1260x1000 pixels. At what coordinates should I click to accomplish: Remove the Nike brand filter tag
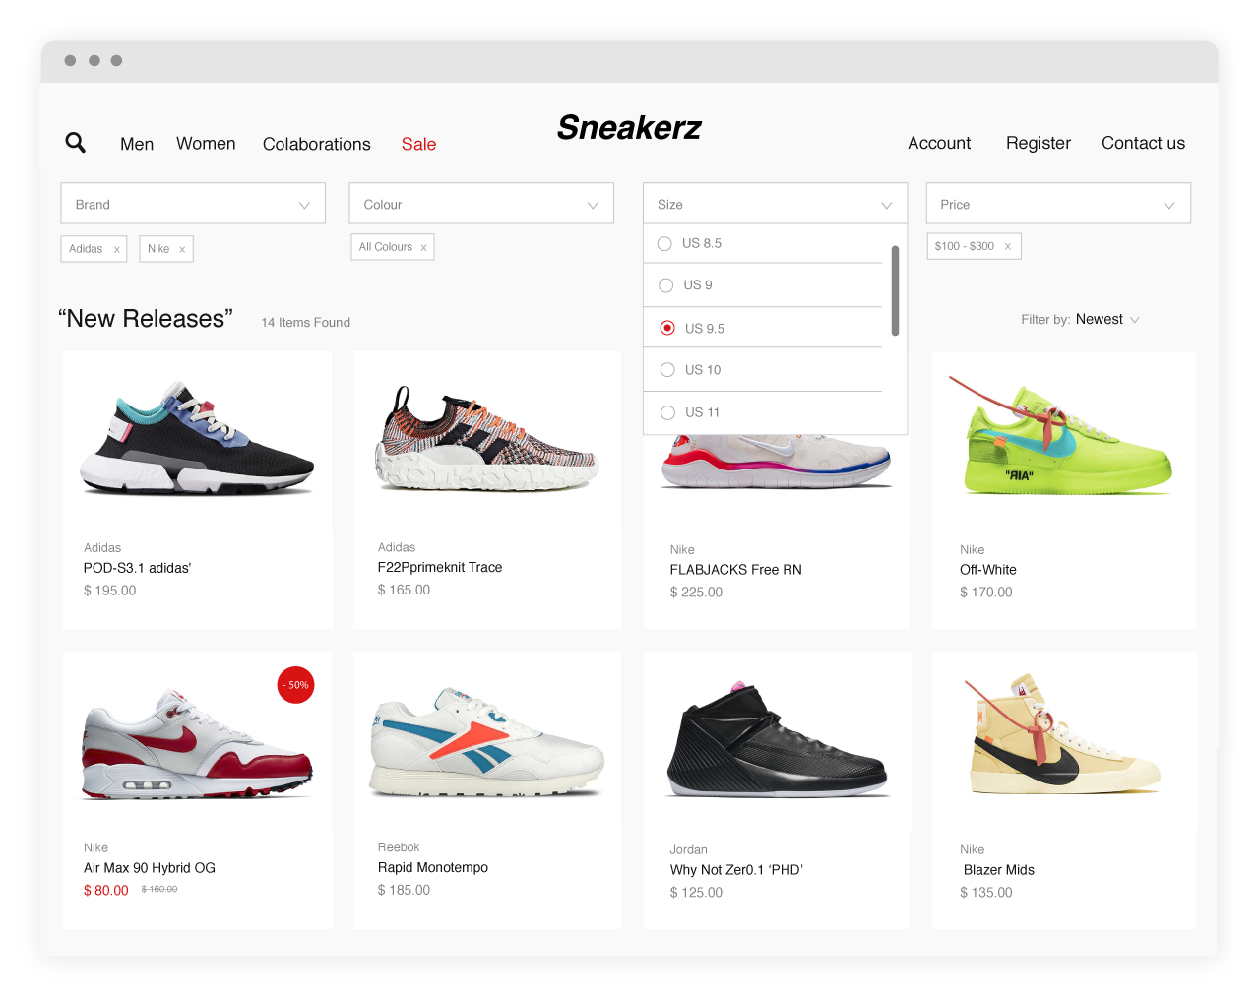point(182,249)
